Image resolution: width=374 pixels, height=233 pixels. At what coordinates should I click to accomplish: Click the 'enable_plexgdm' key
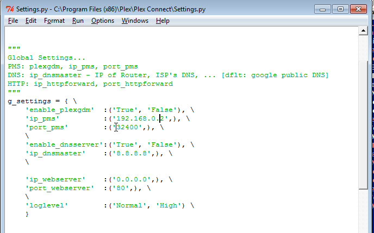pyautogui.click(x=60, y=110)
